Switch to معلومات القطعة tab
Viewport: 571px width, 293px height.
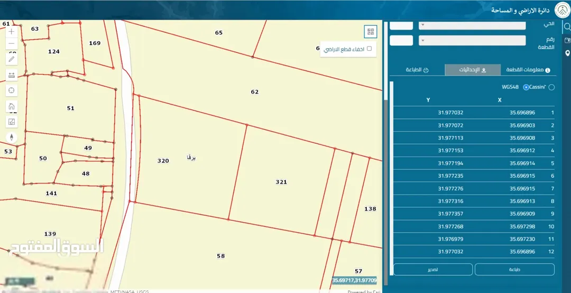point(528,70)
